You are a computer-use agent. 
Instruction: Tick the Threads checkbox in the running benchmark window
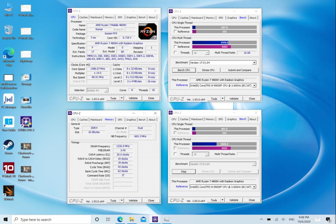[x=175, y=154]
